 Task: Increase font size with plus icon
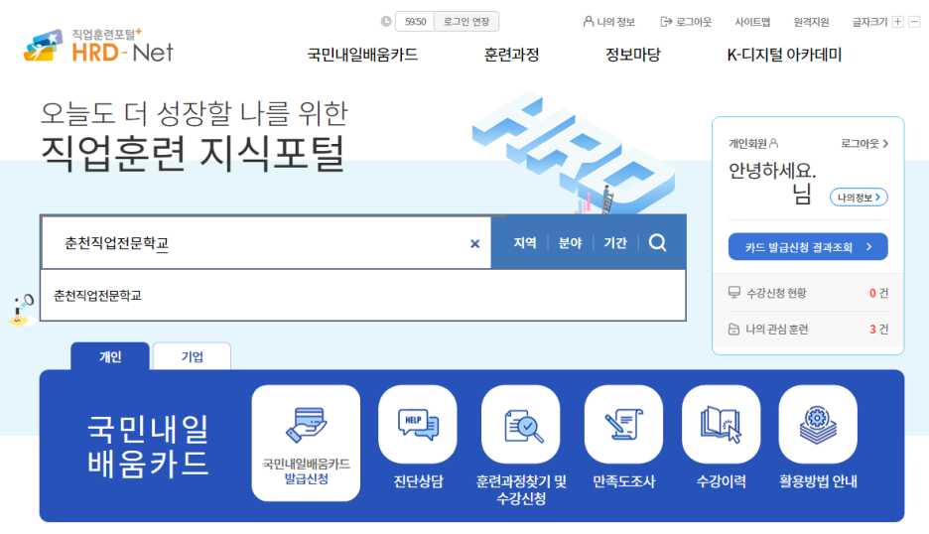898,22
